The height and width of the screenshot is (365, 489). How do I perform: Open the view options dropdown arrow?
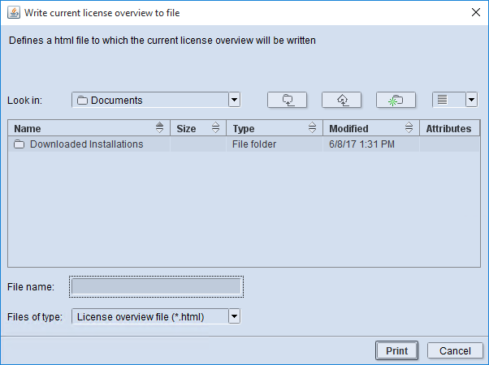pos(471,100)
